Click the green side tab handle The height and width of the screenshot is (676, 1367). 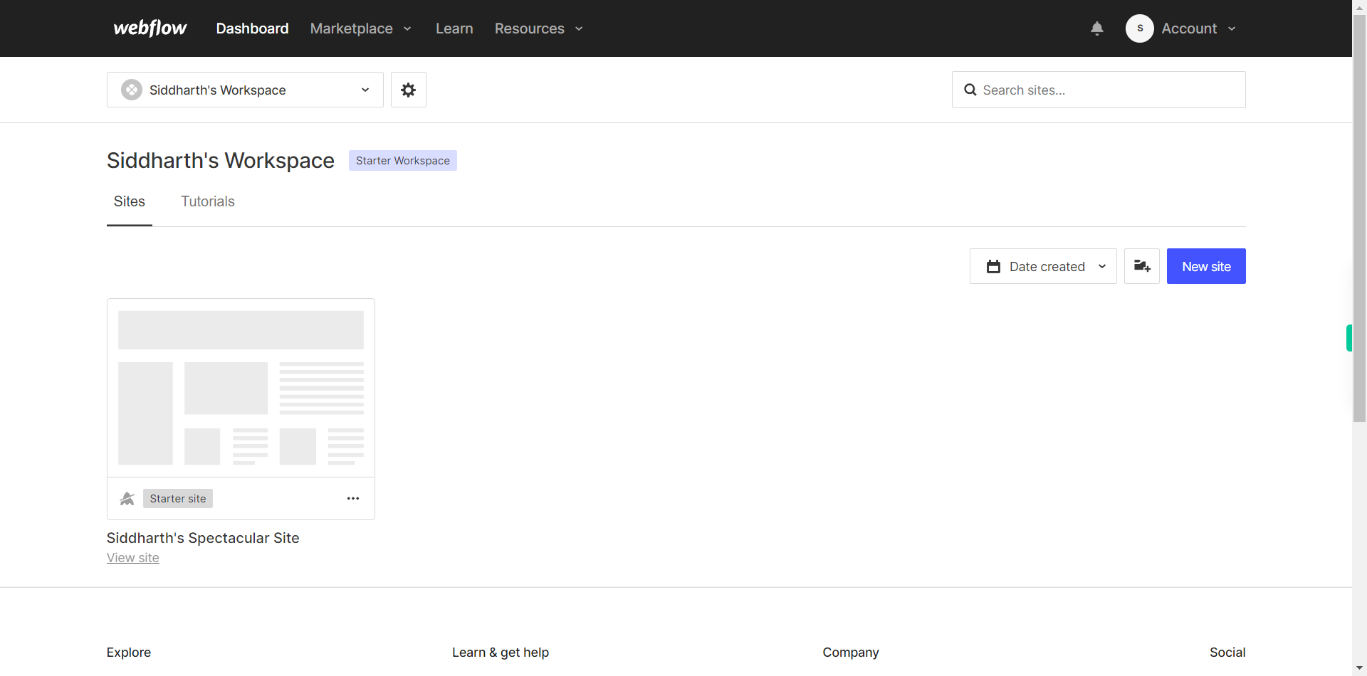(1348, 338)
